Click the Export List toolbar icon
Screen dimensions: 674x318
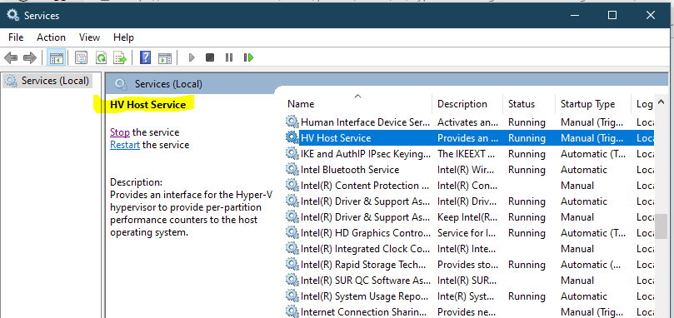coord(119,57)
